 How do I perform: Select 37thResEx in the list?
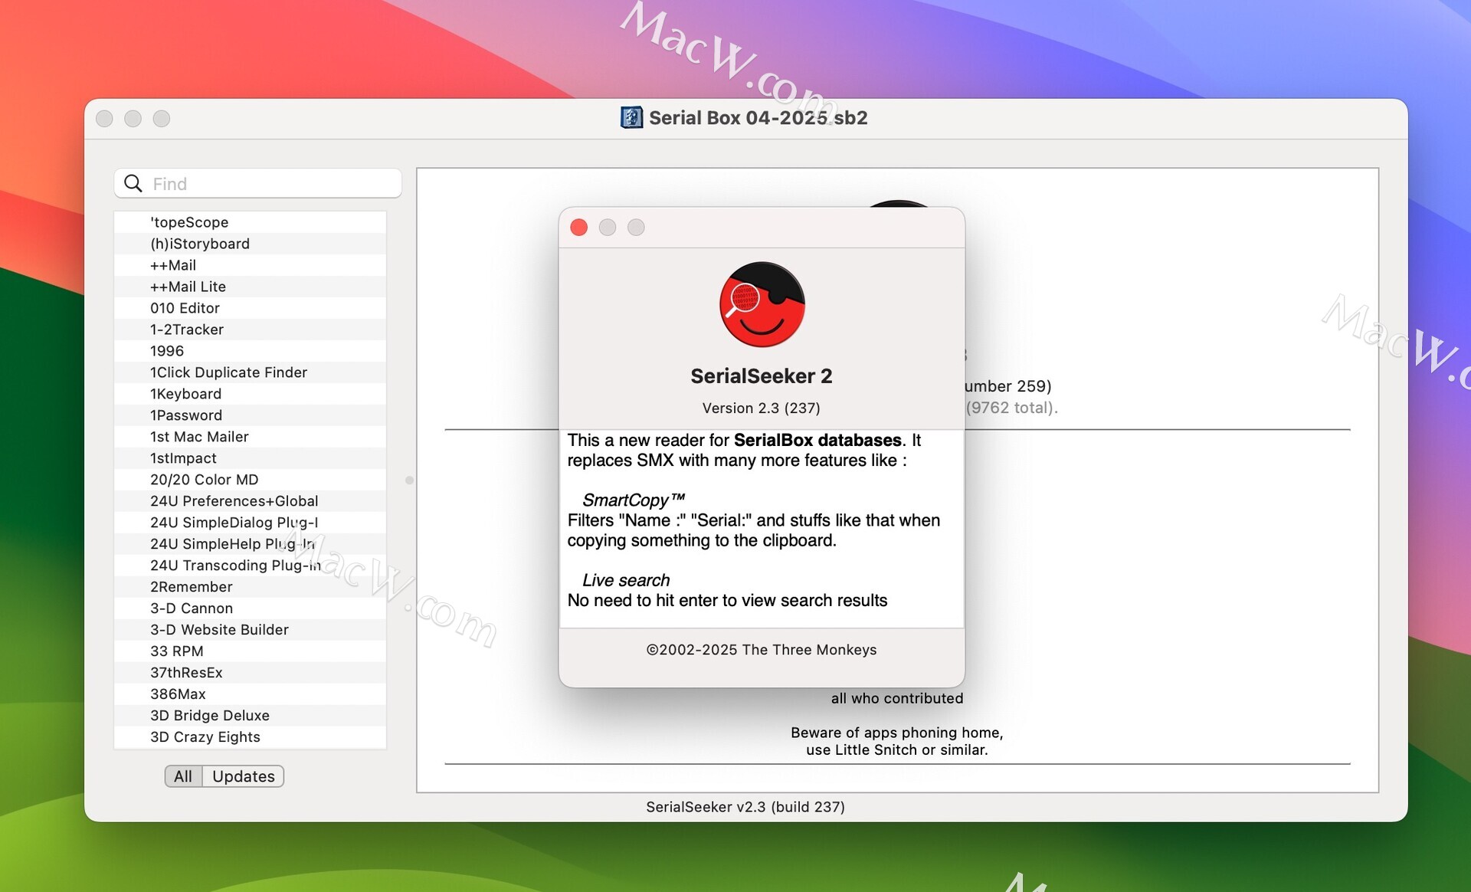(x=250, y=673)
